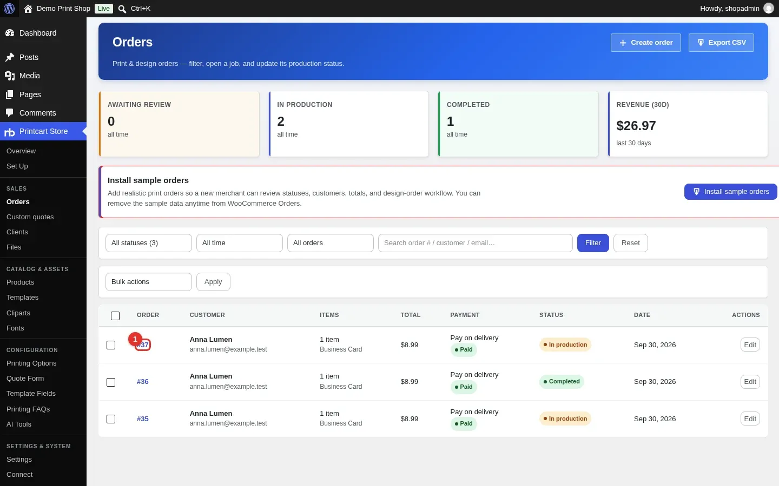The width and height of the screenshot is (779, 486).
Task: Edit order #37
Action: [750, 345]
